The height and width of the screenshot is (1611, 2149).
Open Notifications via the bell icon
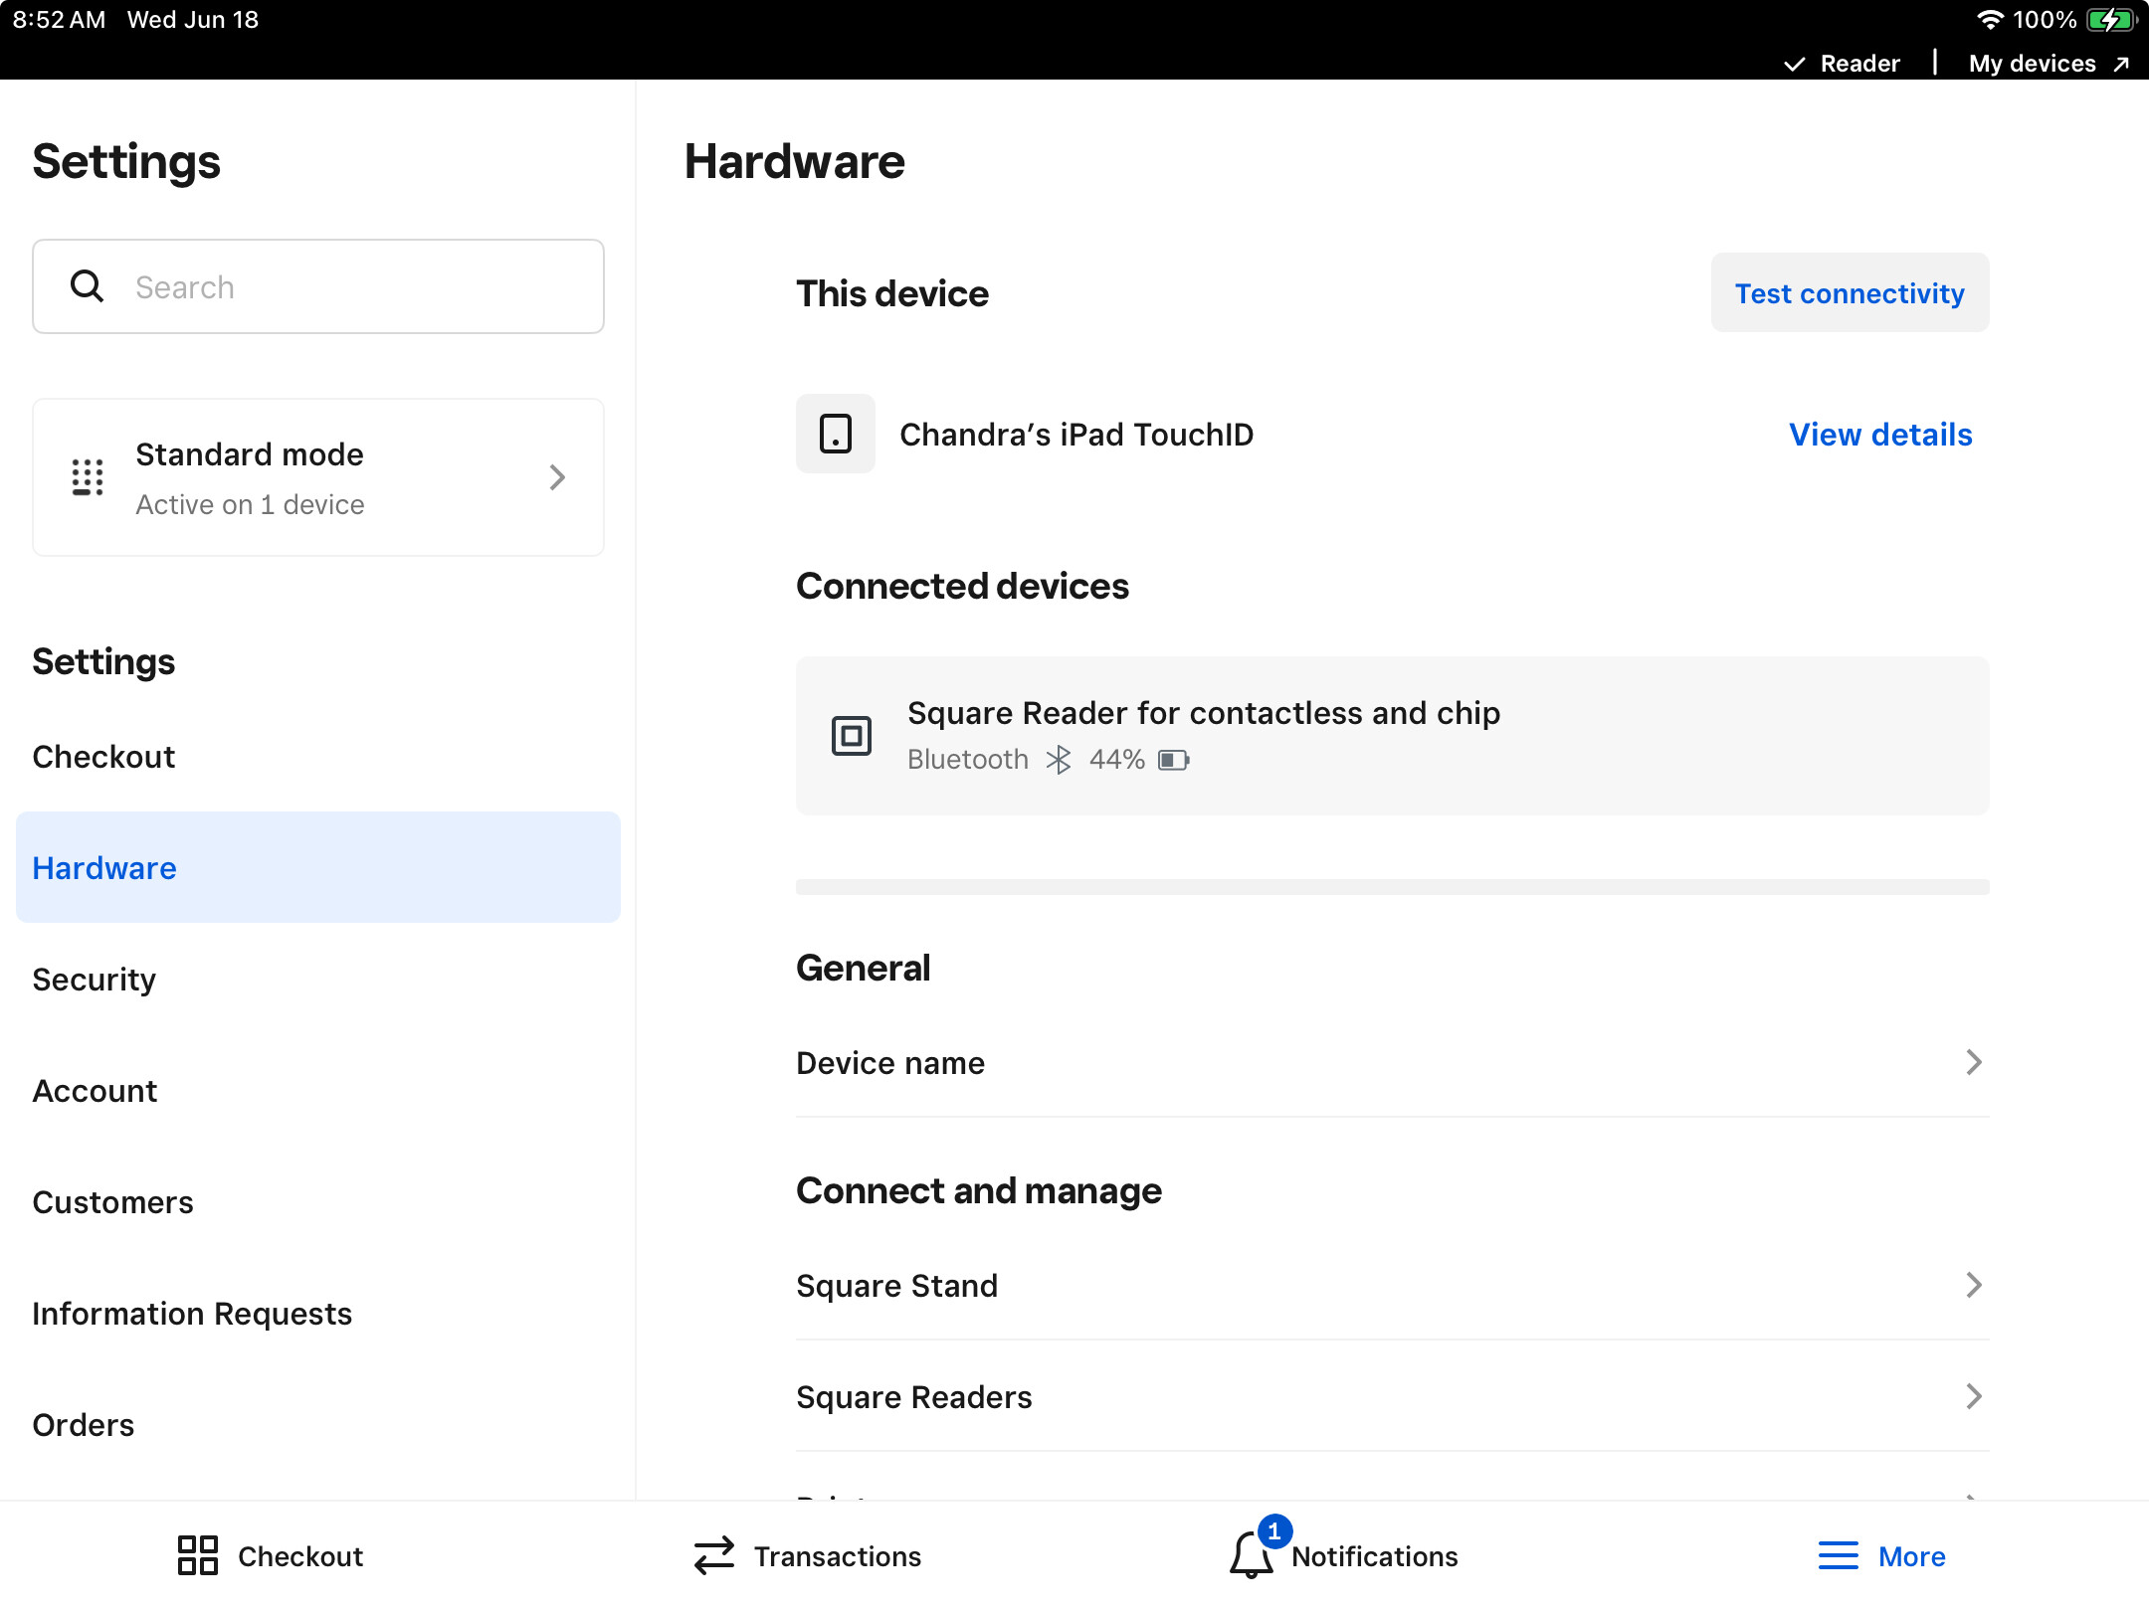[1252, 1555]
